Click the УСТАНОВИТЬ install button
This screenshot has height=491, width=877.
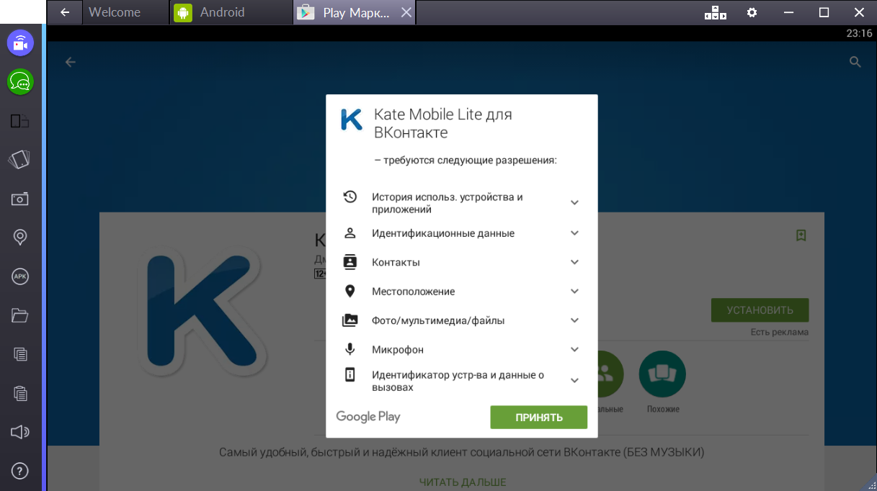760,310
